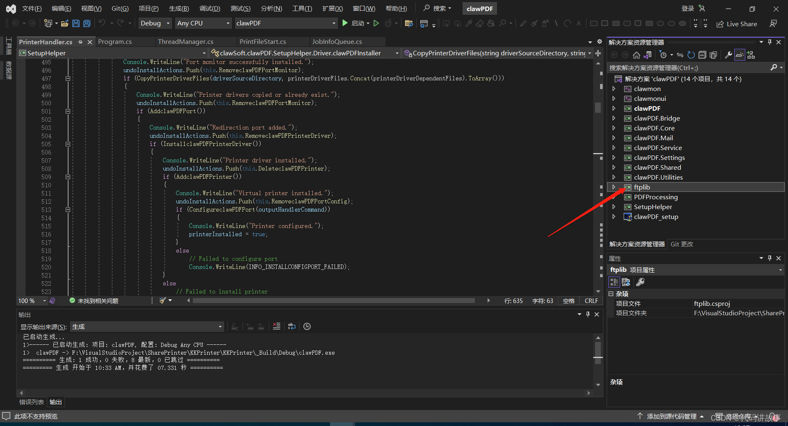This screenshot has height=426, width=788.
Task: Close the PrinterHandler.cs tab
Action: [x=90, y=42]
